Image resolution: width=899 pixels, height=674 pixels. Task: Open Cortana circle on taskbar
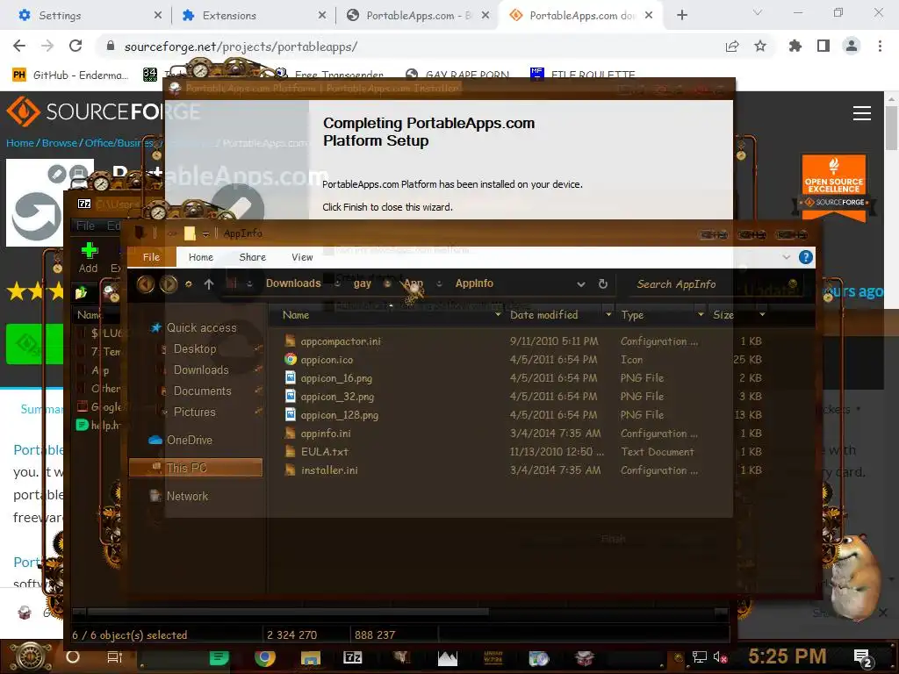pos(73,656)
